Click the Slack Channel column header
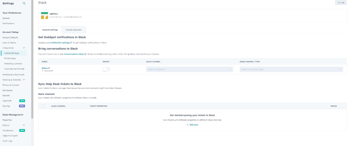Screen dimensions: 350x146 click(58, 106)
